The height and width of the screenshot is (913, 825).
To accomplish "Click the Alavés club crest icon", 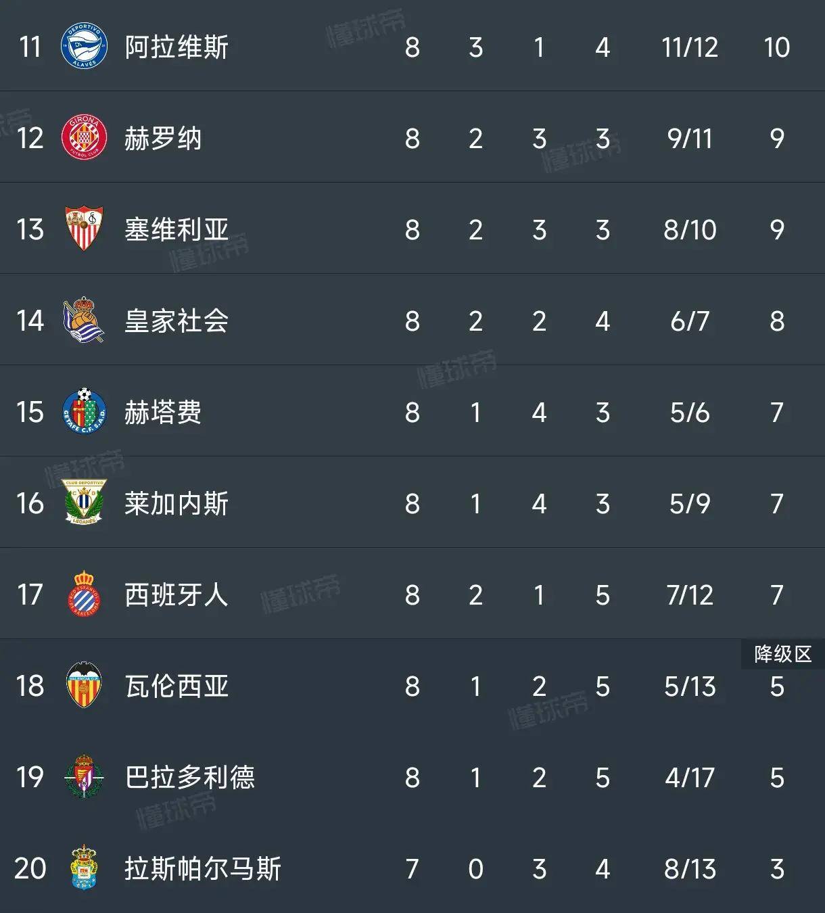I will pos(84,47).
